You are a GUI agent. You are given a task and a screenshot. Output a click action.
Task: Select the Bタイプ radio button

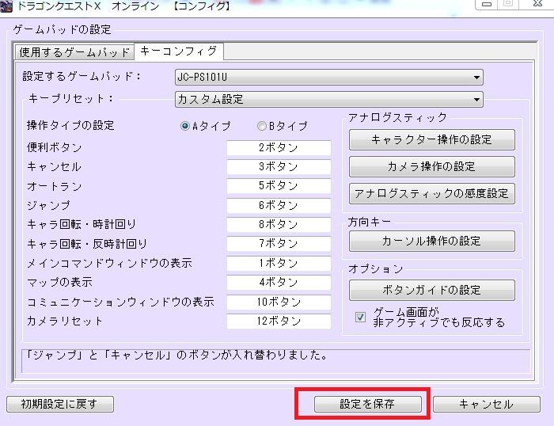coord(261,126)
